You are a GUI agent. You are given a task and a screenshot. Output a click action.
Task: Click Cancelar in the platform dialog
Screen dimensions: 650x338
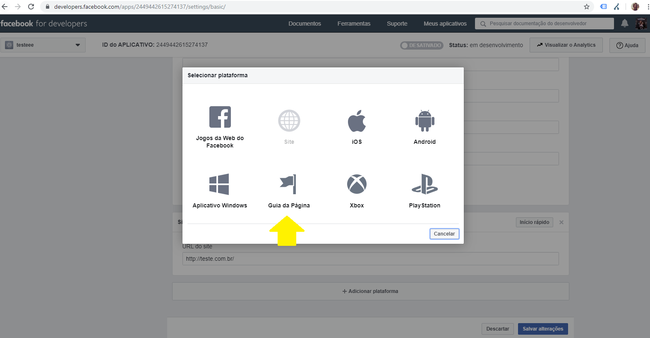444,234
